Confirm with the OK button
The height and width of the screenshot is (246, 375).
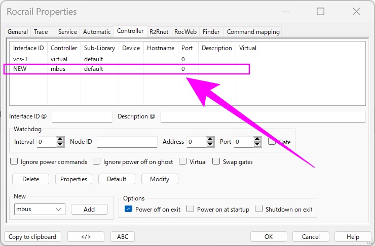pyautogui.click(x=269, y=237)
